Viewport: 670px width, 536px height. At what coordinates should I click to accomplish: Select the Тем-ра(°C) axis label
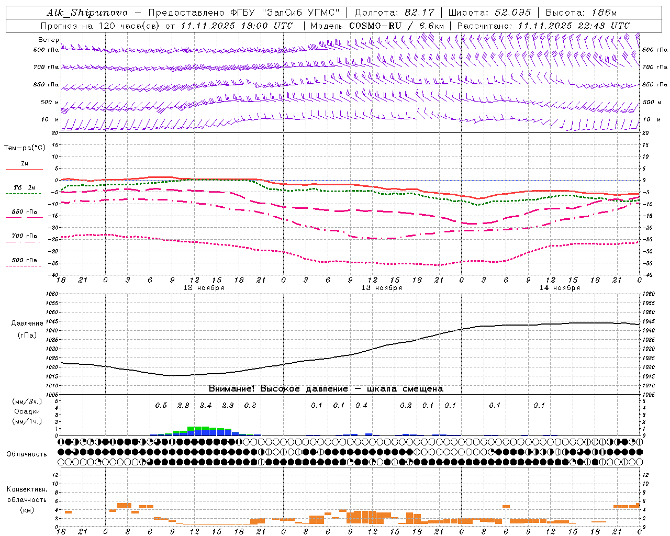coord(25,148)
